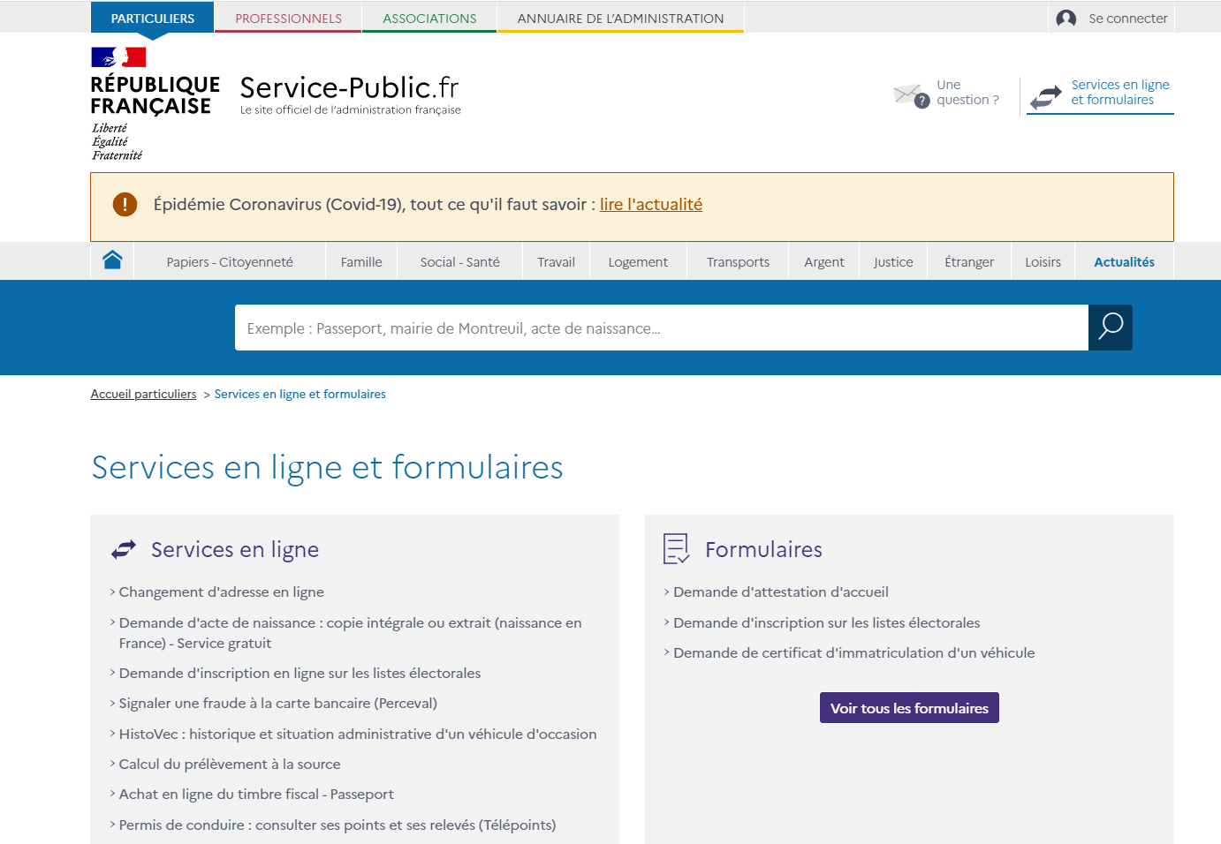The height and width of the screenshot is (844, 1221).
Task: Open Demande d'attestation d'accueil form link
Action: (780, 592)
